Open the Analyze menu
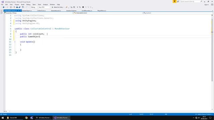This screenshot has height=120, width=214. [x=45, y=5]
